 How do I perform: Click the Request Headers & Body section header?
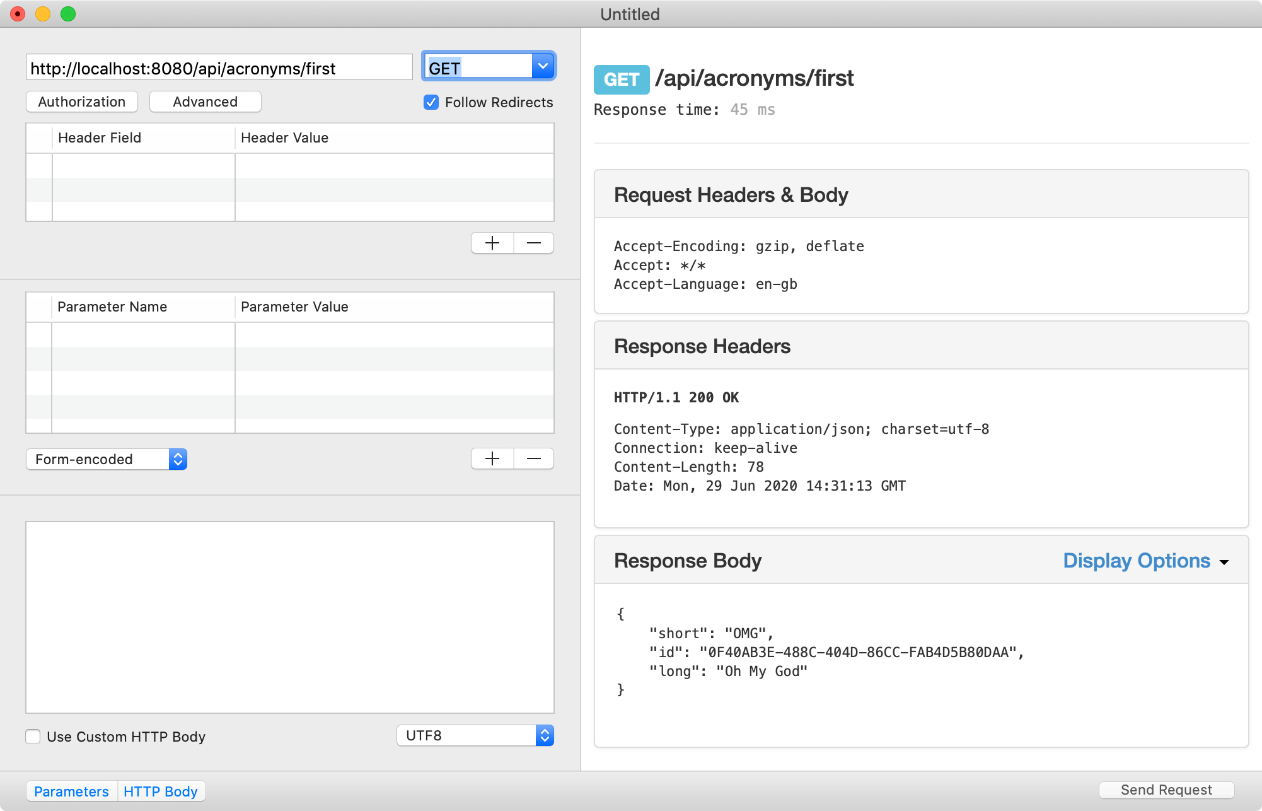[921, 194]
